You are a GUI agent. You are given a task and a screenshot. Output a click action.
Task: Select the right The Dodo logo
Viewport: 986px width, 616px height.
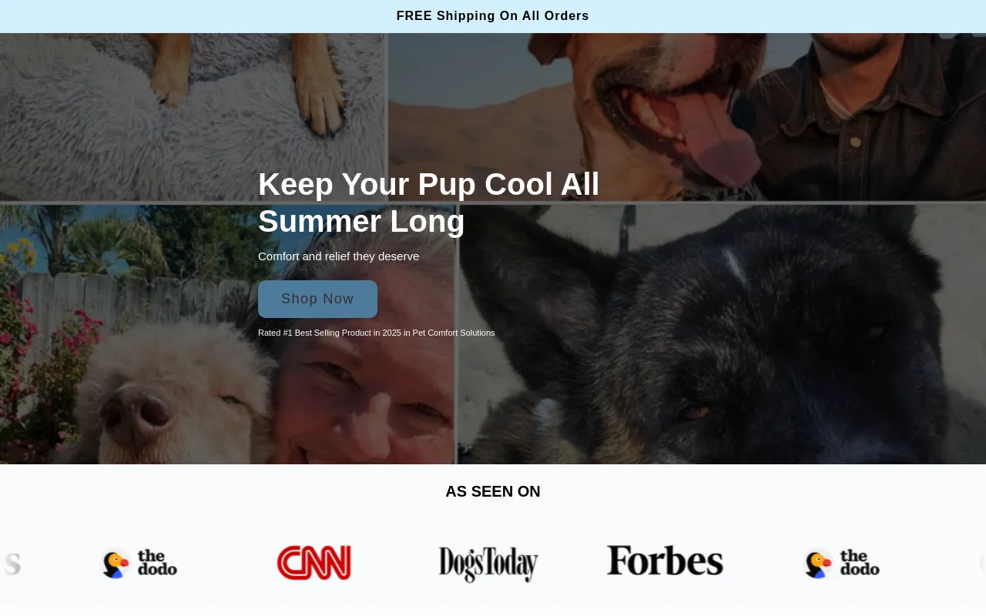tap(841, 563)
